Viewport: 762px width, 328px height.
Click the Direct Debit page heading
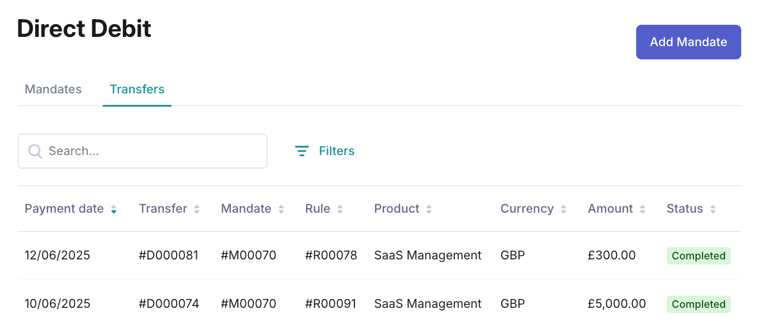point(84,28)
